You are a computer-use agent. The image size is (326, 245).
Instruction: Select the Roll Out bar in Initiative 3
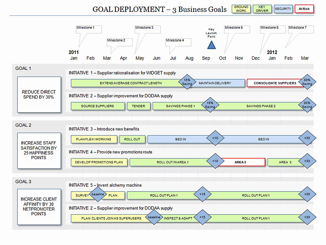(132, 139)
